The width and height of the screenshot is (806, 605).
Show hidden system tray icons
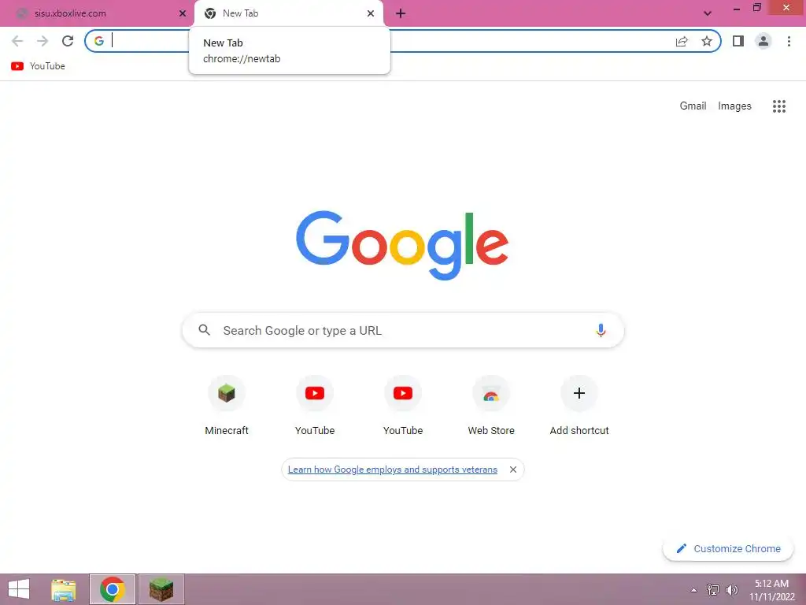coord(694,590)
